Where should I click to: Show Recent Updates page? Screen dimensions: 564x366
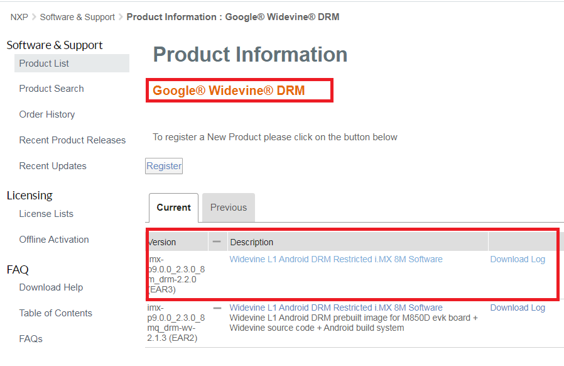53,166
